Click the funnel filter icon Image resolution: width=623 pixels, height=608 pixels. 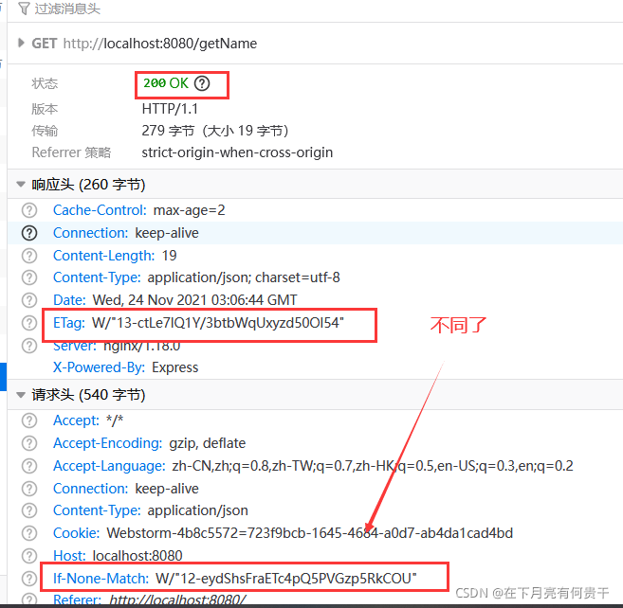[x=24, y=9]
